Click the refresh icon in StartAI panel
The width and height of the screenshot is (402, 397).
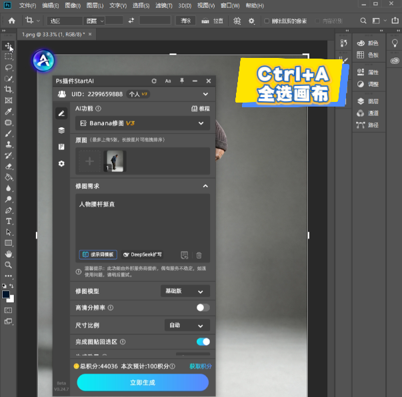(x=154, y=81)
